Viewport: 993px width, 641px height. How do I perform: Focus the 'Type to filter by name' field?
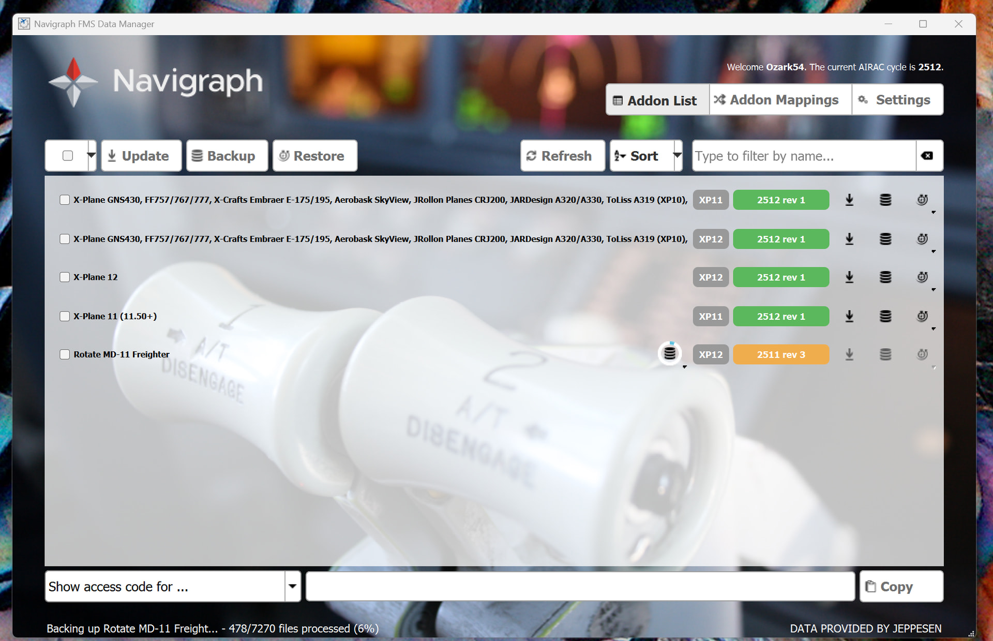point(803,156)
